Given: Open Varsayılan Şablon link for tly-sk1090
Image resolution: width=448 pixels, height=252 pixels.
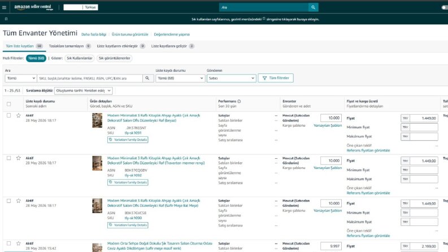Looking at the screenshot, I should click(x=328, y=211).
